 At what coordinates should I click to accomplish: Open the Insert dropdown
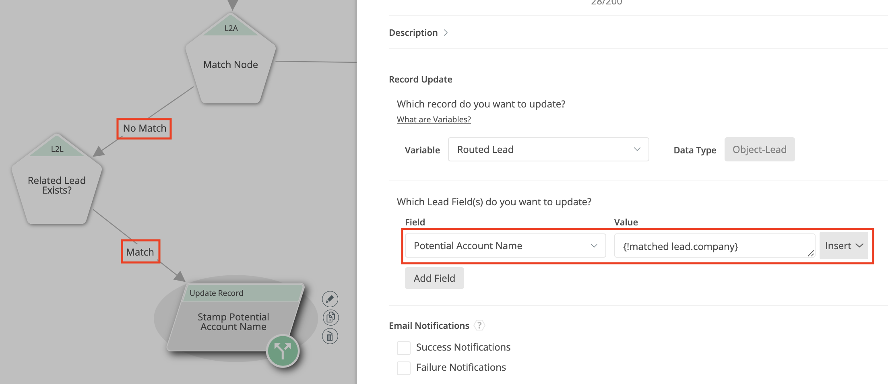click(843, 246)
